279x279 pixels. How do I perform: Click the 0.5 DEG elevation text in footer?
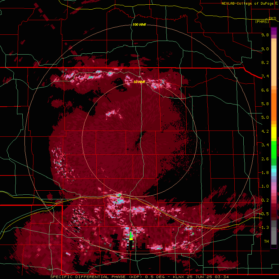click(155, 277)
